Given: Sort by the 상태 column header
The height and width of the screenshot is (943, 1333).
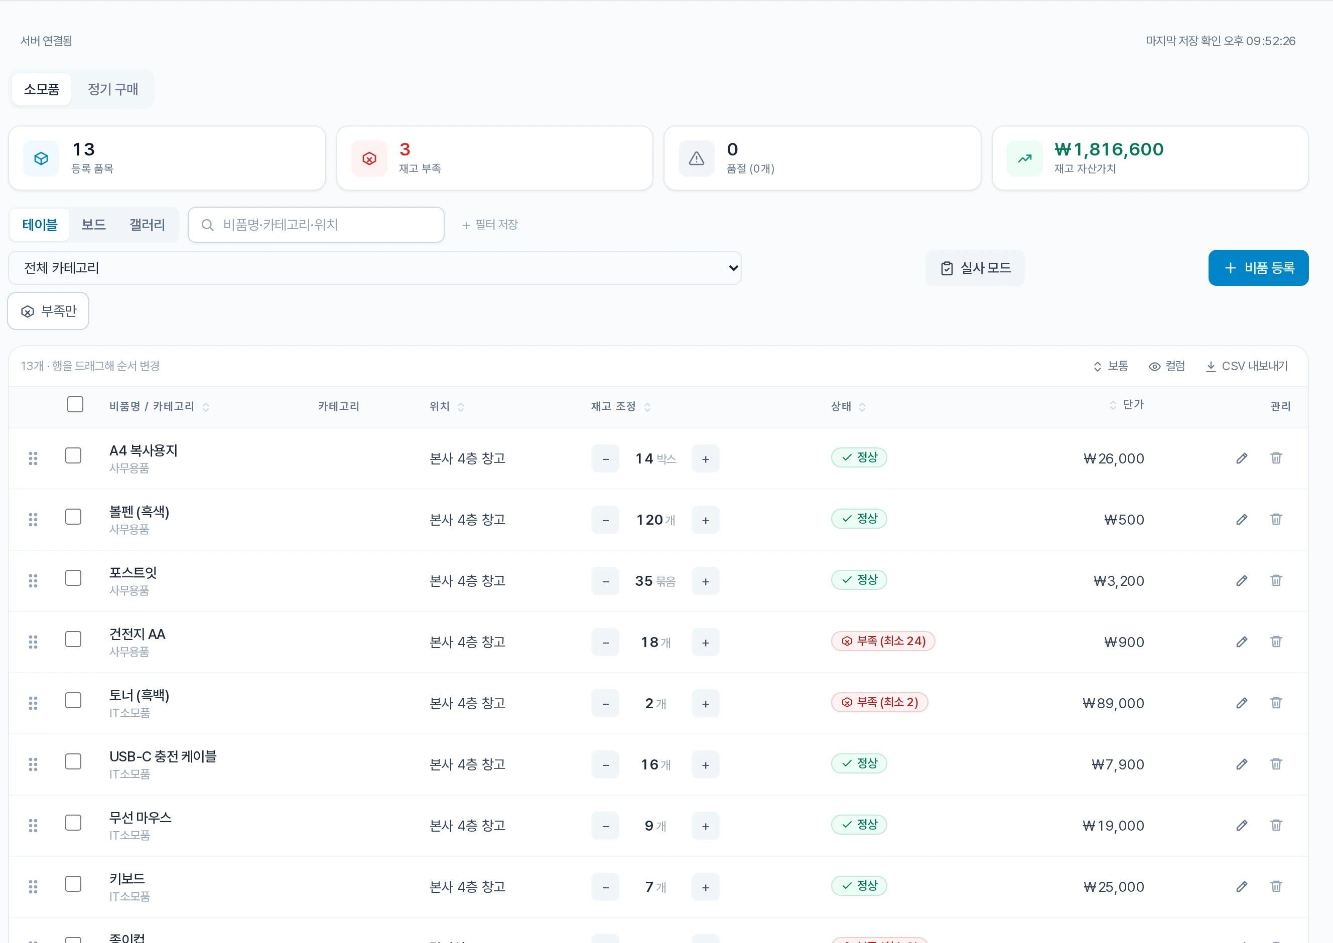Looking at the screenshot, I should (848, 406).
